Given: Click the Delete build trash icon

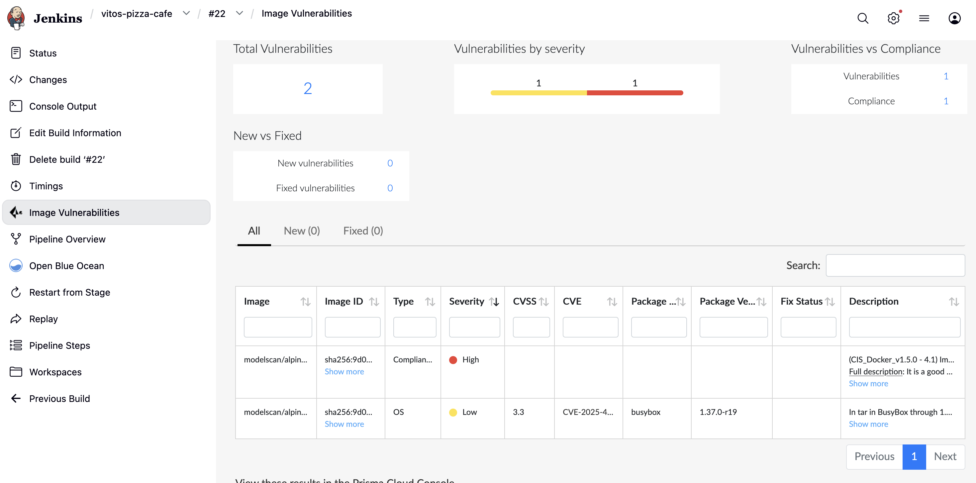Looking at the screenshot, I should coord(16,159).
